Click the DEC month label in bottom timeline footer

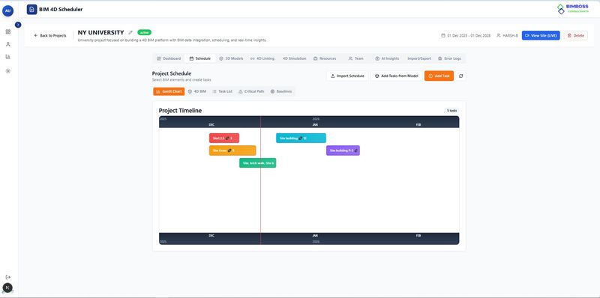211,236
